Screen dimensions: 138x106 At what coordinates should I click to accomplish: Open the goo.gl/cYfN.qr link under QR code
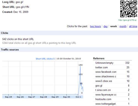click(128, 20)
